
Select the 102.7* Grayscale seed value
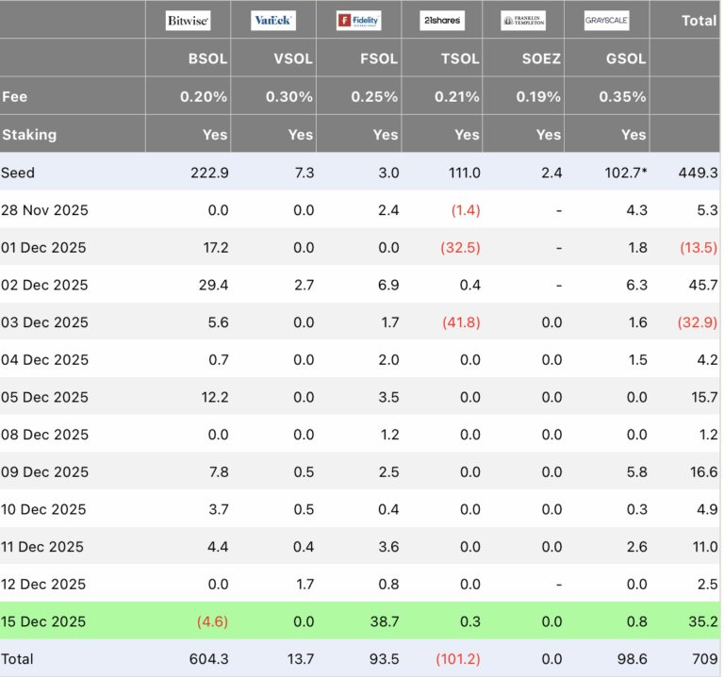click(626, 173)
